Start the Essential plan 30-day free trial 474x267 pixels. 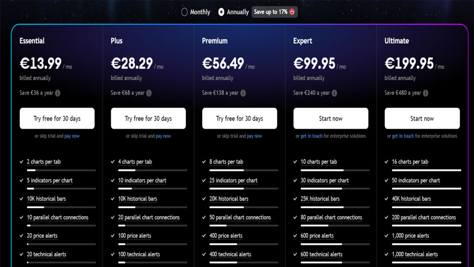[57, 118]
